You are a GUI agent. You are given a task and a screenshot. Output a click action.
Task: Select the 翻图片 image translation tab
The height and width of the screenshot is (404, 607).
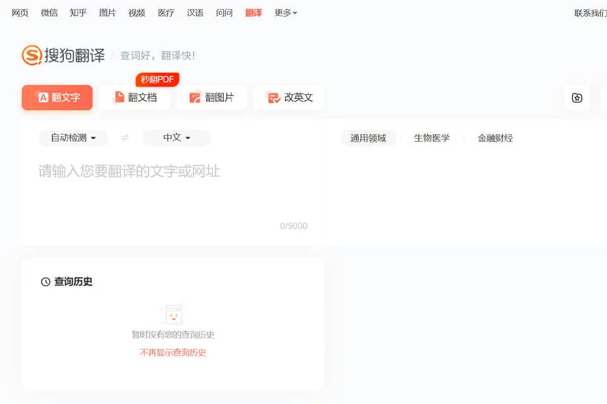[211, 97]
